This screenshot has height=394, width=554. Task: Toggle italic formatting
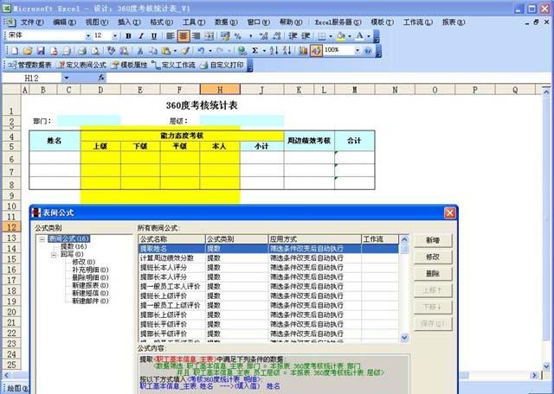click(x=141, y=36)
